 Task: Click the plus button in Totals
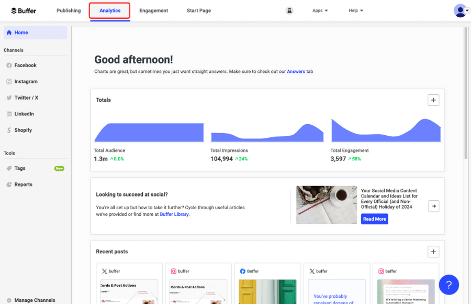pyautogui.click(x=433, y=100)
